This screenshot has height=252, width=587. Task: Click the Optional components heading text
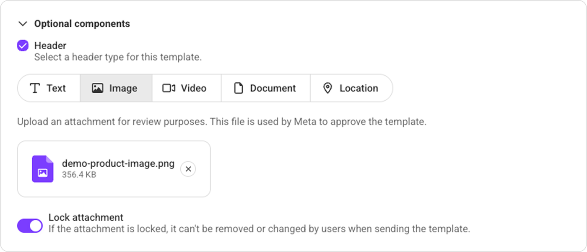(82, 24)
